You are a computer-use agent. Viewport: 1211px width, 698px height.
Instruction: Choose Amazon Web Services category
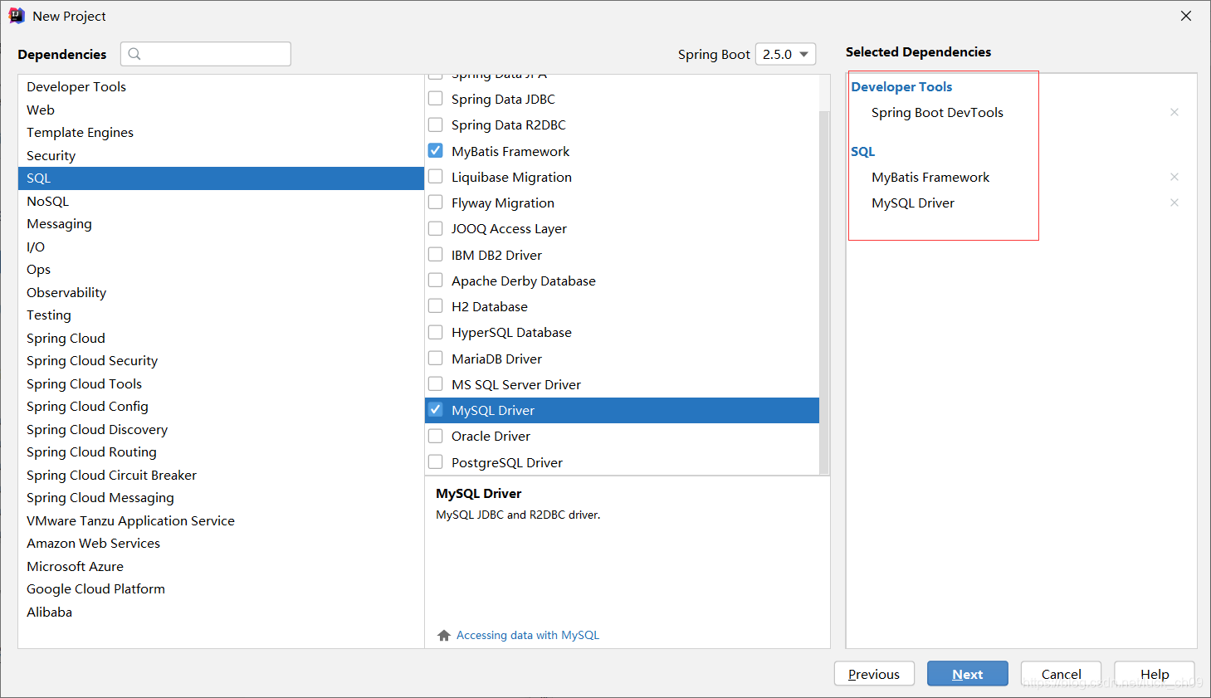(x=221, y=544)
